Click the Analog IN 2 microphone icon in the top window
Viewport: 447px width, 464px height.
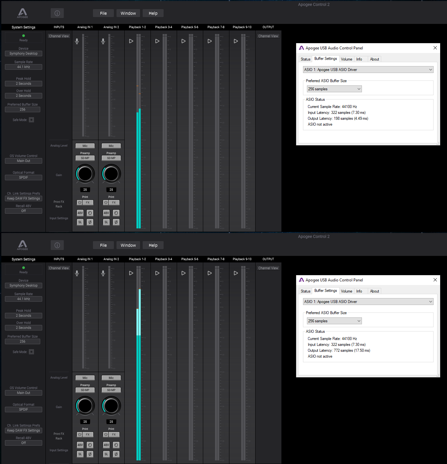coord(103,41)
